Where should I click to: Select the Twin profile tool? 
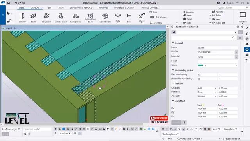[75, 18]
